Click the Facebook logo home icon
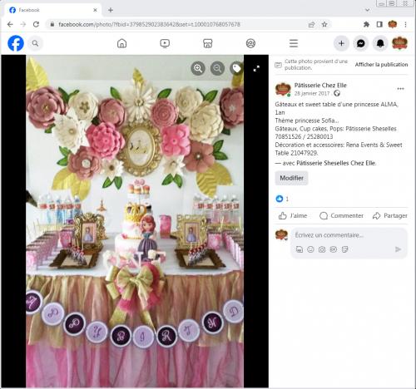 click(16, 43)
